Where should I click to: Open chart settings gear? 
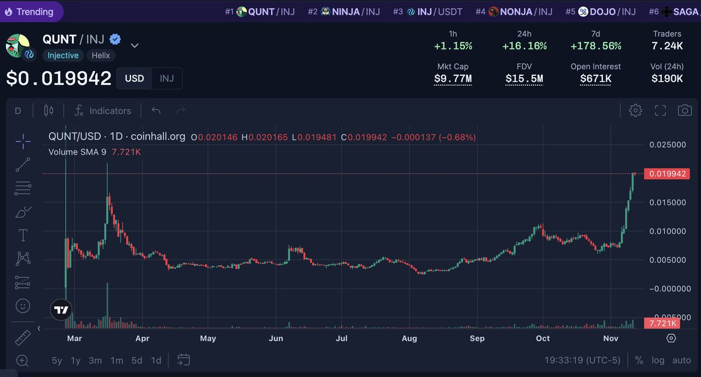pos(636,110)
